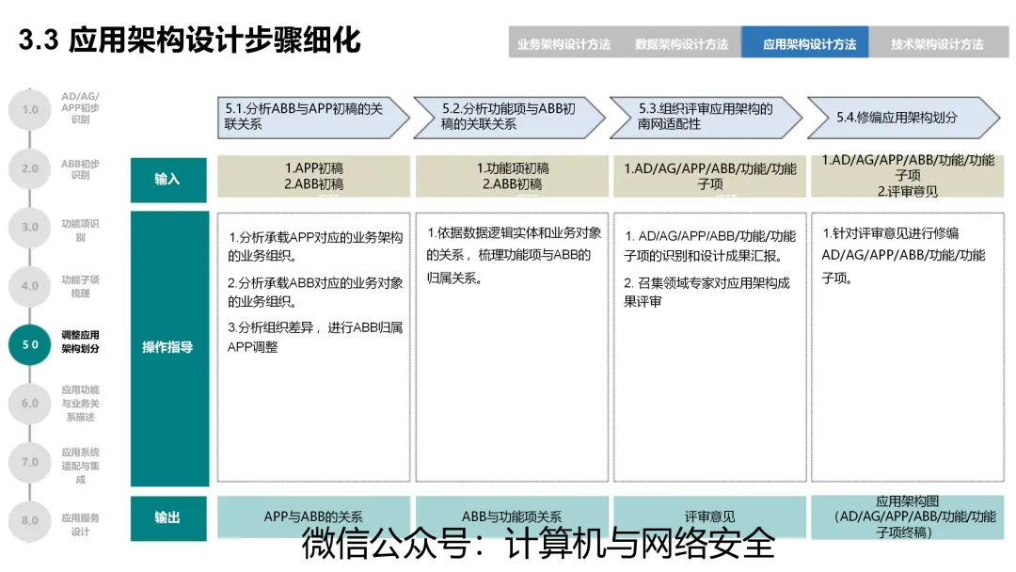Click the 操作指导 row header
Image resolution: width=1016 pixels, height=572 pixels.
(x=169, y=348)
